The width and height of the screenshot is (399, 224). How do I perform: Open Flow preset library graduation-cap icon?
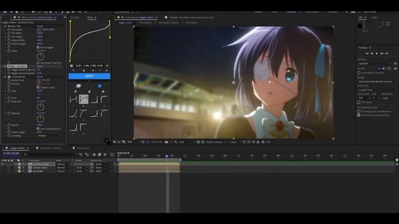[x=79, y=86]
